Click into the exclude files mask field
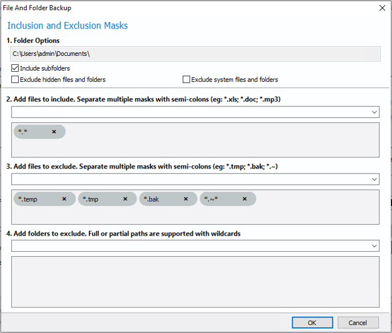Viewport: 392px width, 333px height. pos(190,179)
